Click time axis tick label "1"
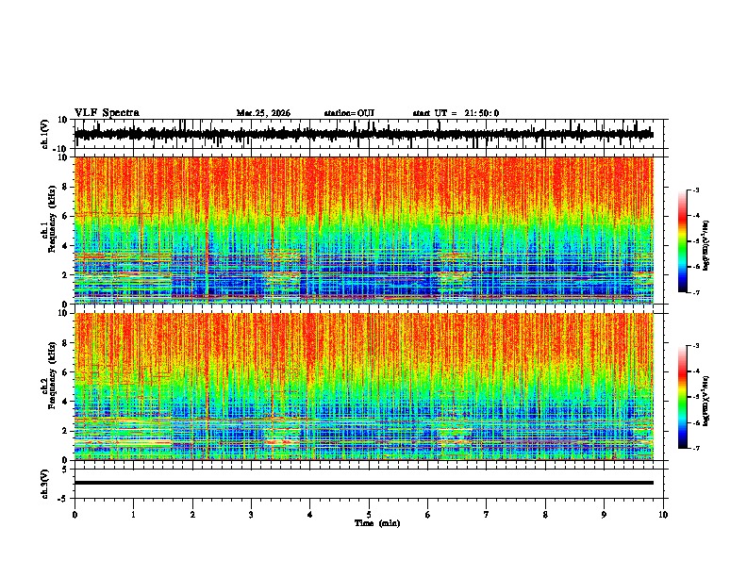The width and height of the screenshot is (747, 577). 133,515
